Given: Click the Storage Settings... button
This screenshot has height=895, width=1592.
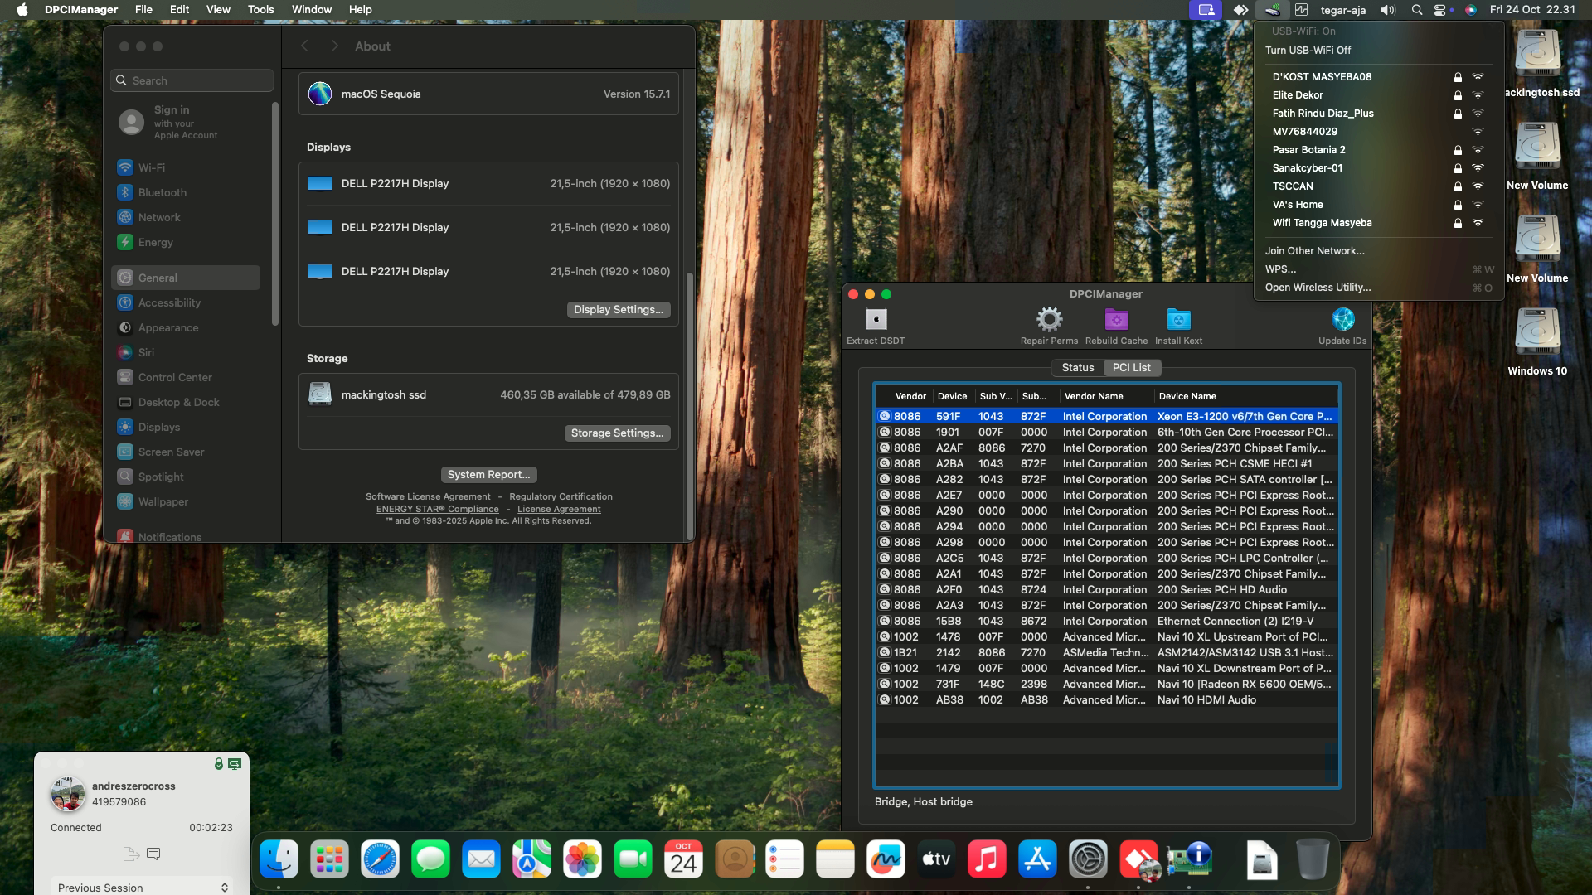Looking at the screenshot, I should pyautogui.click(x=617, y=433).
